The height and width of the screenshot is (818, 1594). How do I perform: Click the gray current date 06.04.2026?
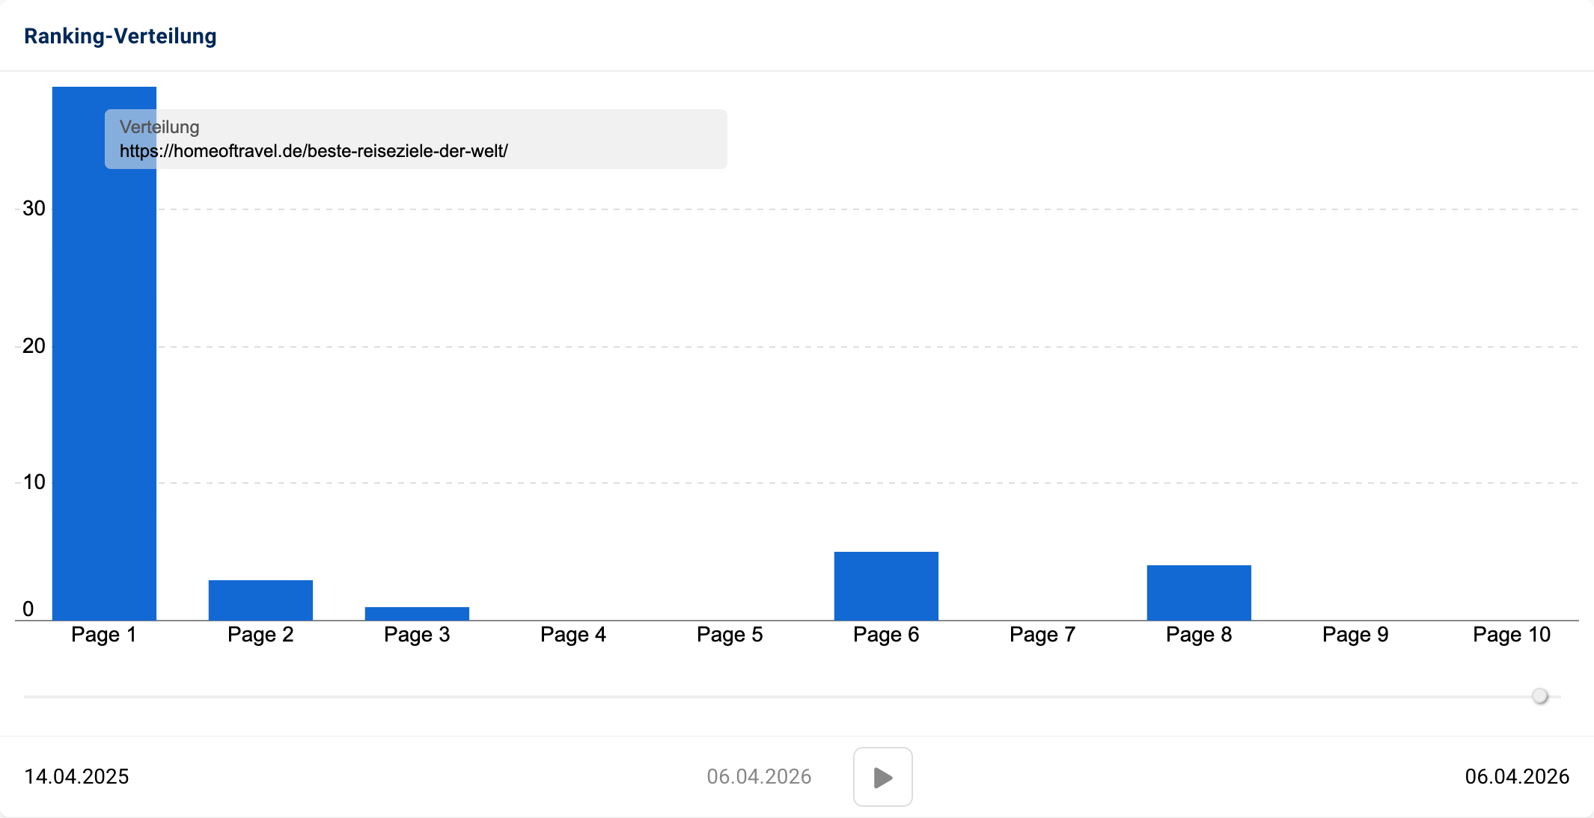click(x=759, y=776)
